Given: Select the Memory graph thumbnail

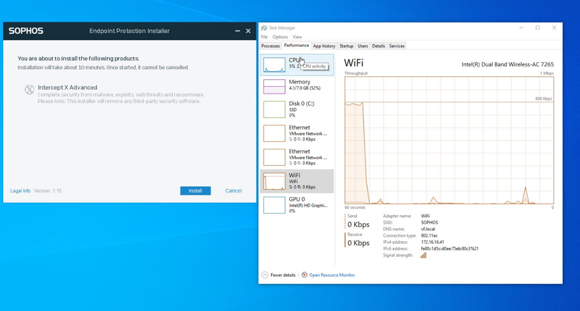Looking at the screenshot, I should pos(274,87).
